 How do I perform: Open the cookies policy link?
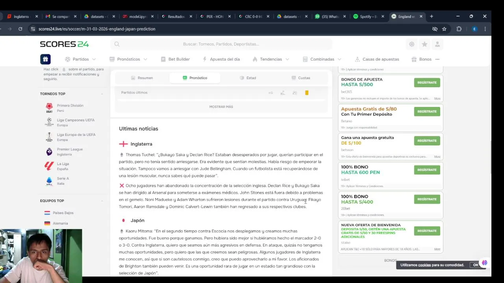pyautogui.click(x=424, y=265)
